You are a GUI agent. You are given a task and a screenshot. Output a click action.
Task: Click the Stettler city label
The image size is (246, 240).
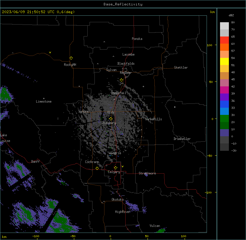181,68
